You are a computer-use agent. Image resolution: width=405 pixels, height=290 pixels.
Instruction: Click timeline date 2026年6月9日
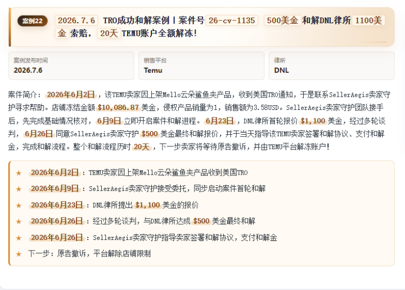[55, 188]
